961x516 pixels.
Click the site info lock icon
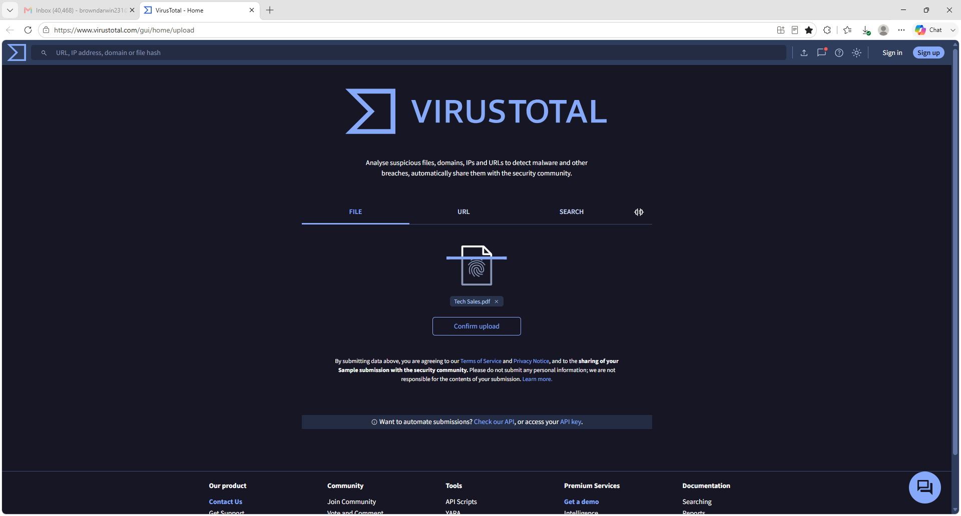(x=46, y=30)
